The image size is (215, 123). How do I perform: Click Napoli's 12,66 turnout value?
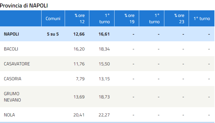tap(79, 34)
